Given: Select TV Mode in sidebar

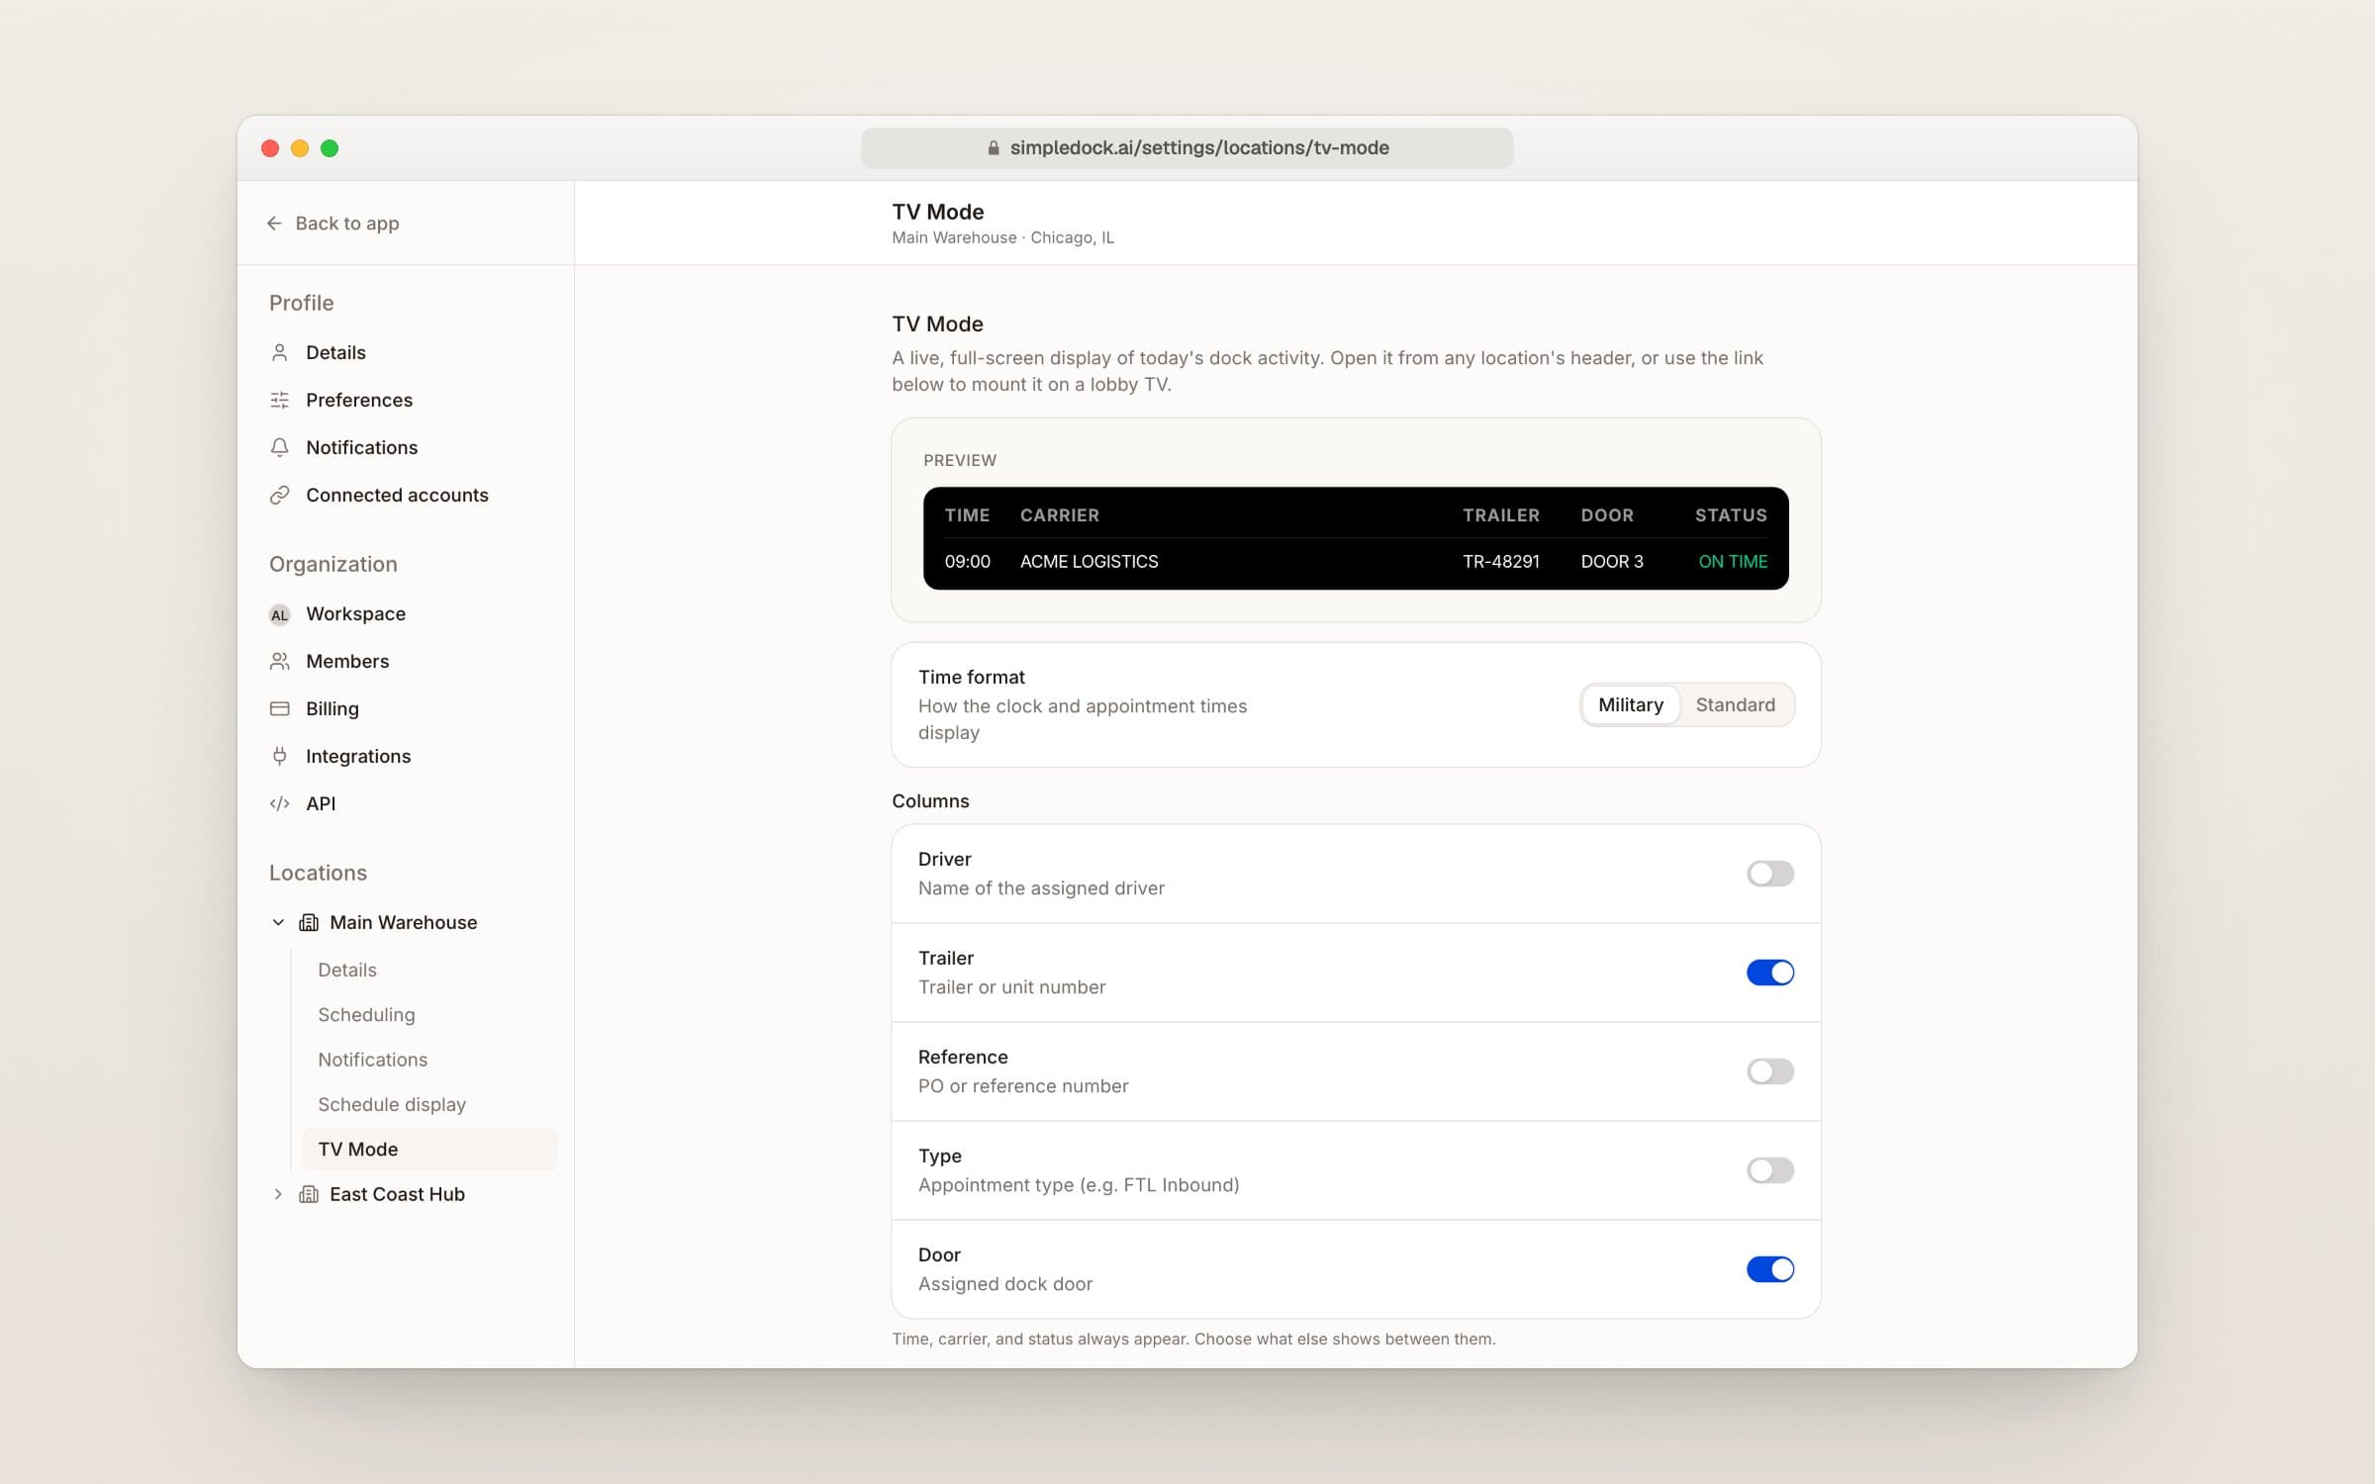Looking at the screenshot, I should [x=429, y=1149].
